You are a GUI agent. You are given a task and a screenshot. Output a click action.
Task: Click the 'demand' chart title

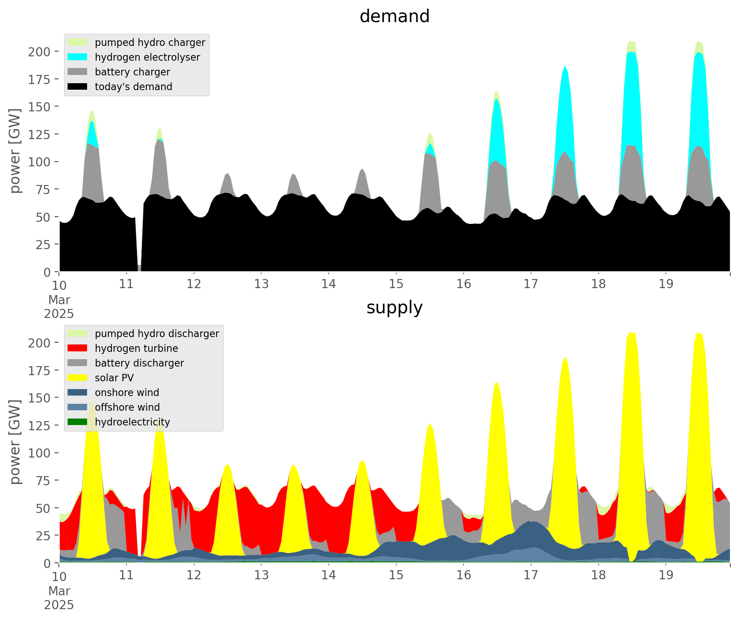click(395, 16)
